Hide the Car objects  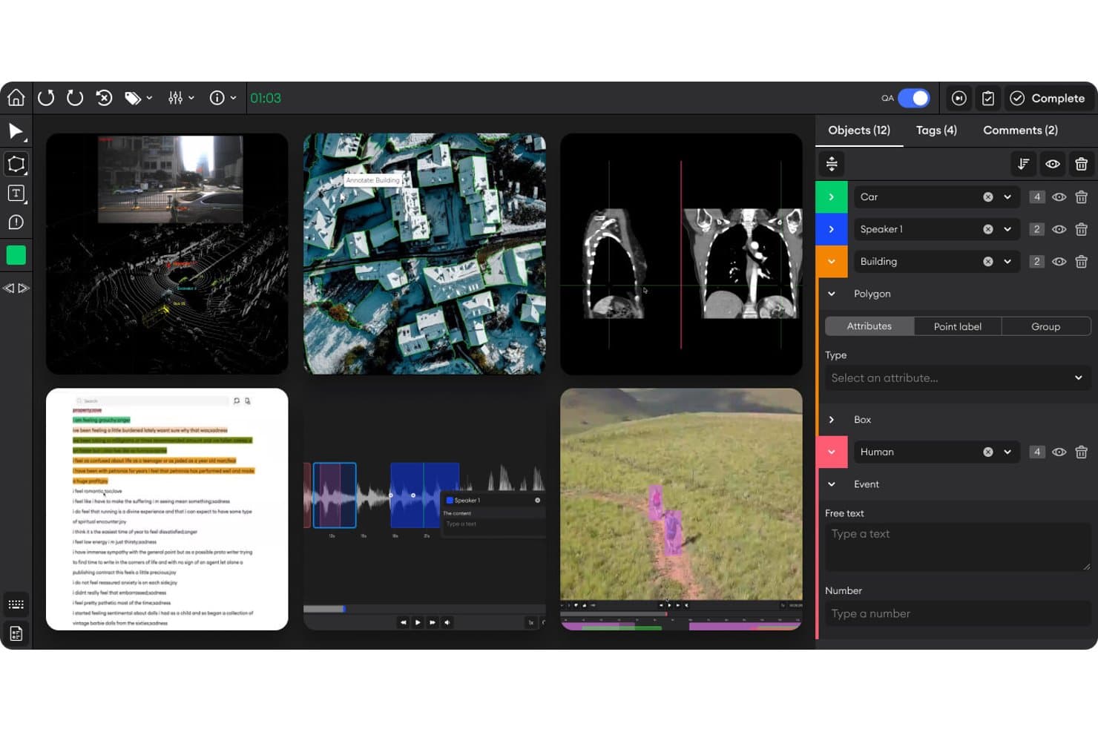(1059, 197)
